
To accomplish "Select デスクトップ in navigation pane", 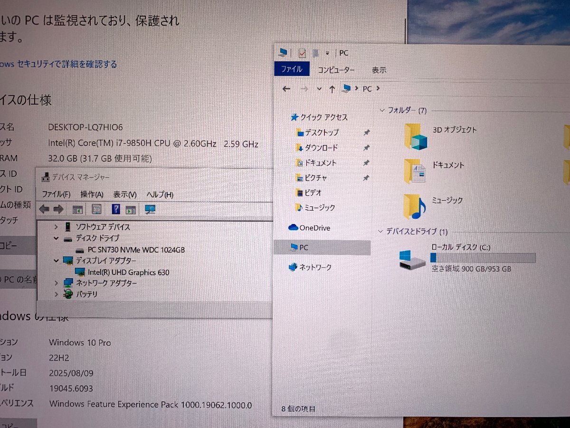I will click(317, 133).
